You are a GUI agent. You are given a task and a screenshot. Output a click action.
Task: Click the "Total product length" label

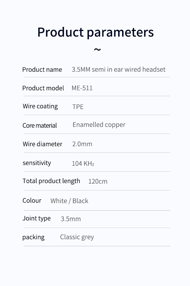pyautogui.click(x=51, y=181)
